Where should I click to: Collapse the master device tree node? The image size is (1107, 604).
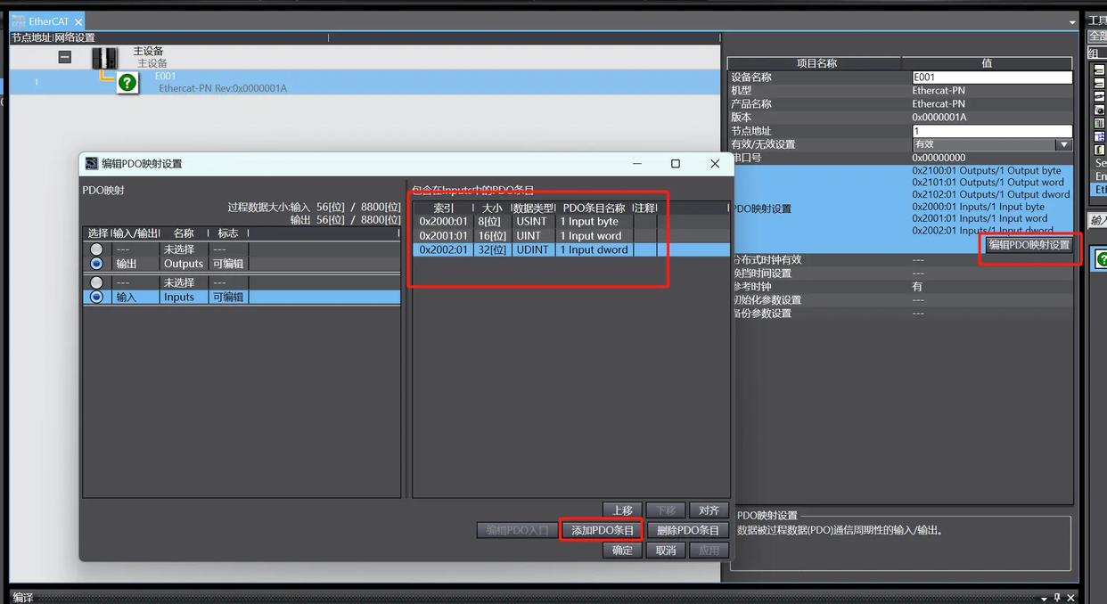click(x=64, y=57)
